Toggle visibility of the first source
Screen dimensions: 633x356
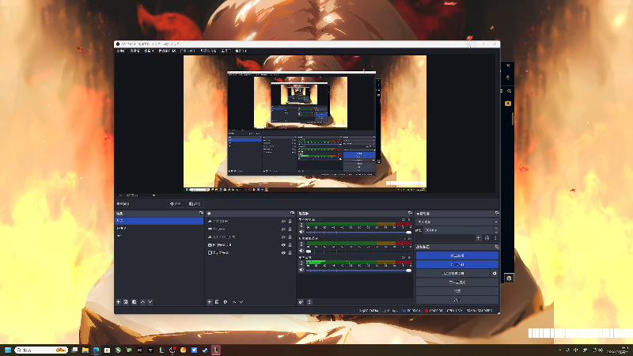283,222
